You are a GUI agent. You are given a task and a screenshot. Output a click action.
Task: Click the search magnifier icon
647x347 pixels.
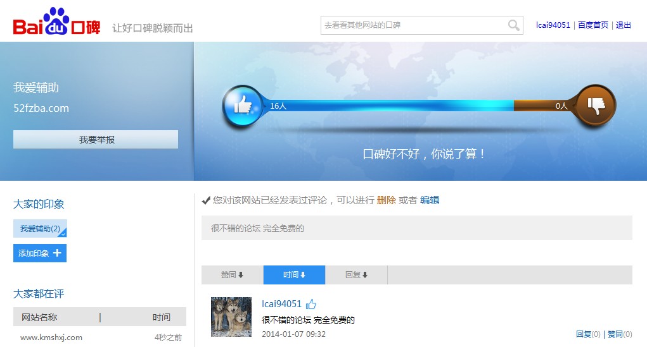tap(513, 25)
